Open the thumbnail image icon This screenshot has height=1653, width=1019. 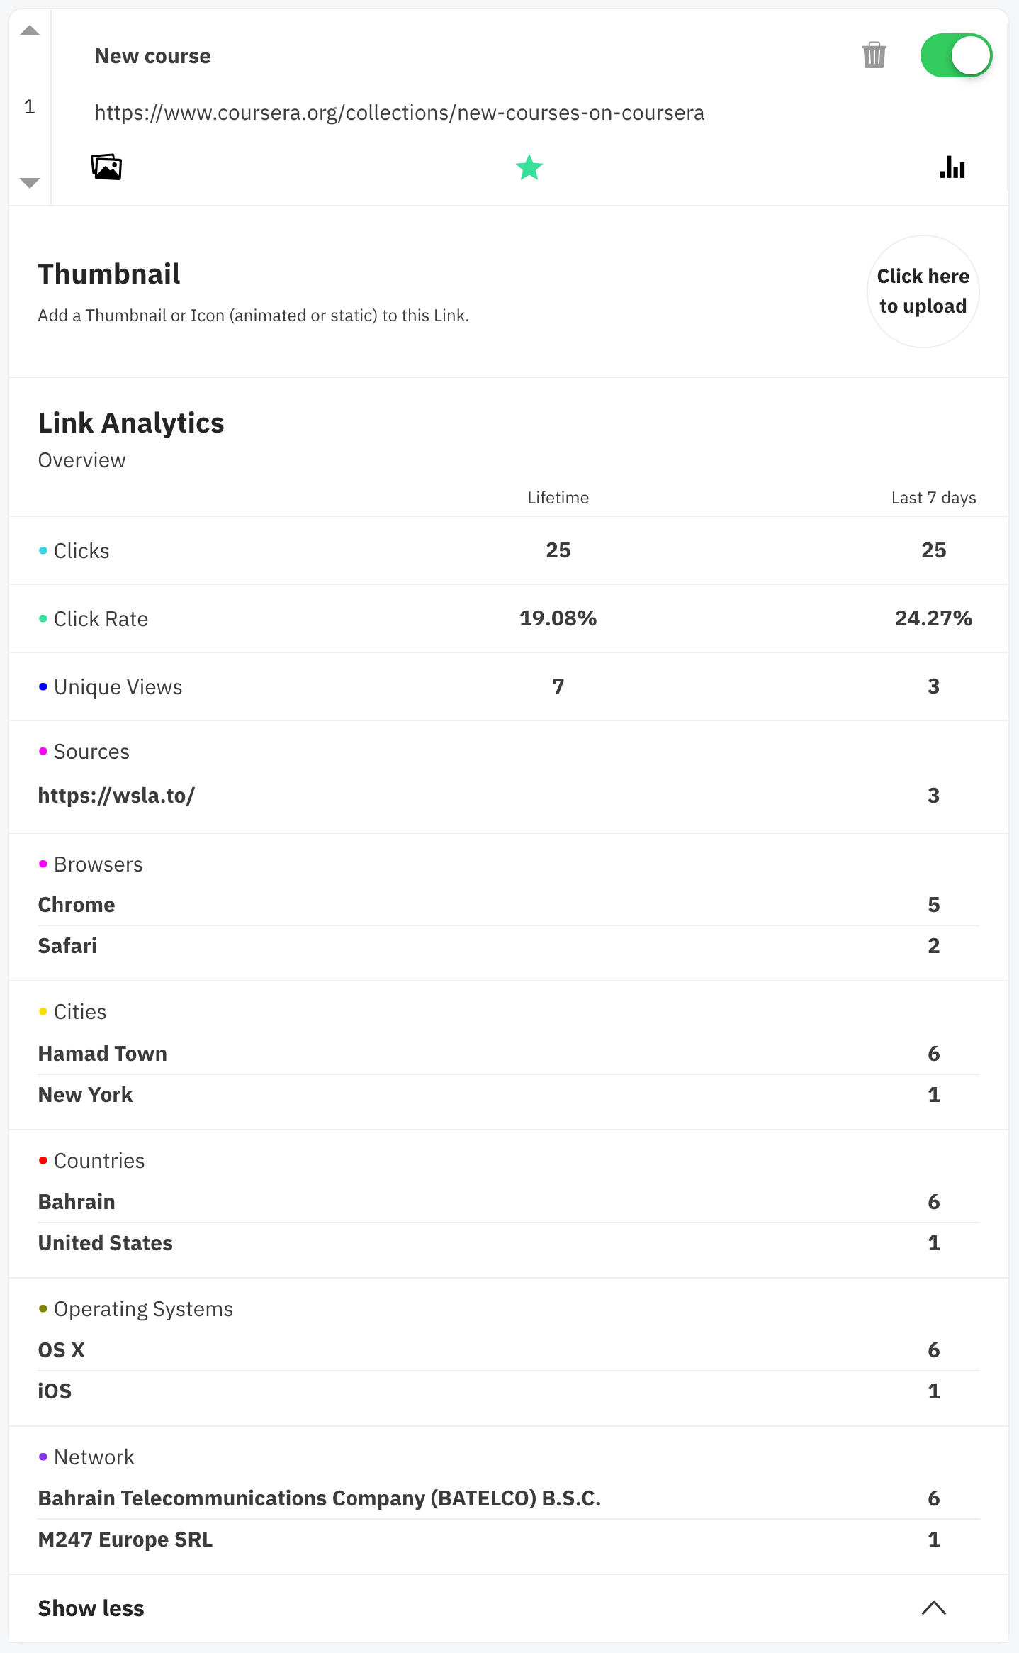(106, 167)
